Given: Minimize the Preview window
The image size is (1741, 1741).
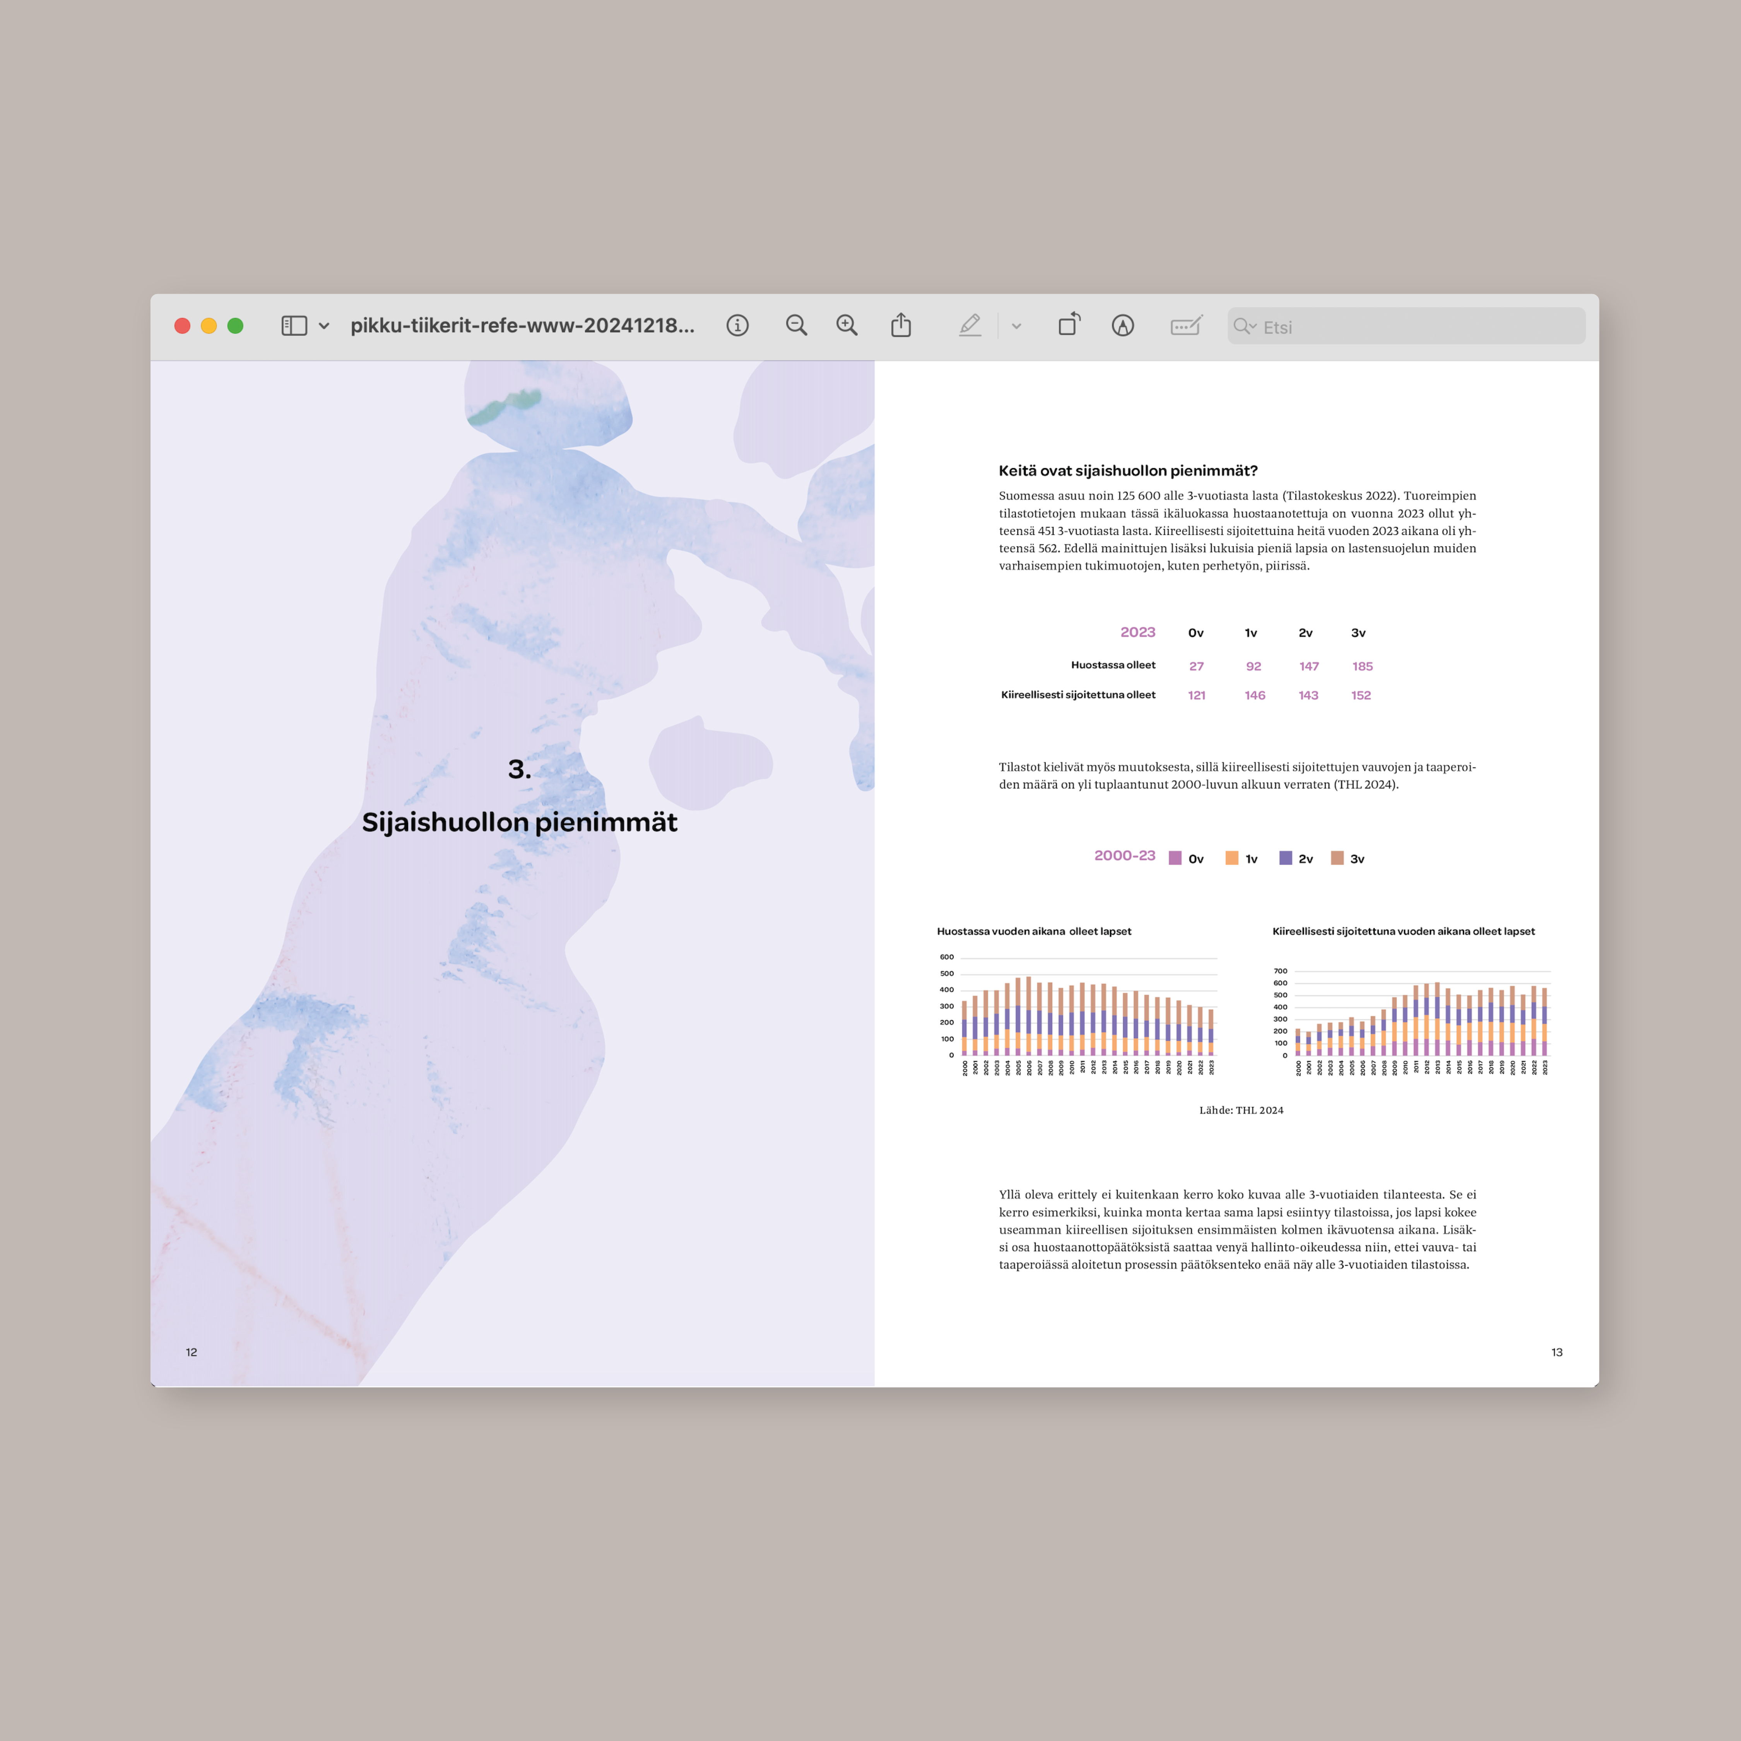Looking at the screenshot, I should tap(208, 325).
